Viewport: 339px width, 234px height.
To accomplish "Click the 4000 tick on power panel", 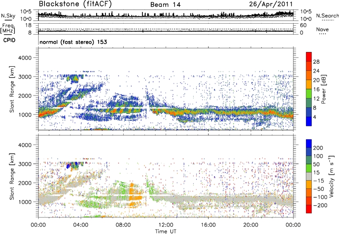I will (x=25, y=58).
